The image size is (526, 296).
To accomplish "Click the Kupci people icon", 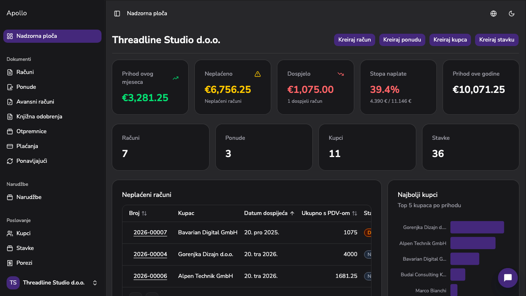I will [x=10, y=234].
